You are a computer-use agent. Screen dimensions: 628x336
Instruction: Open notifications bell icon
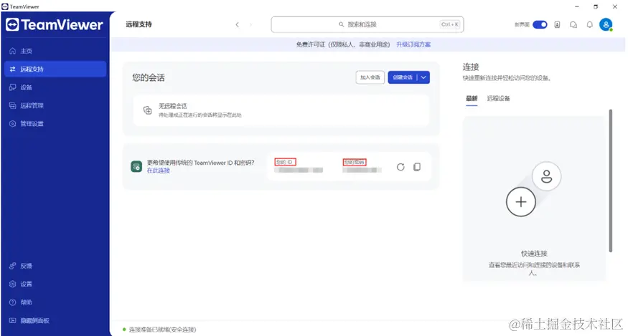tap(589, 25)
